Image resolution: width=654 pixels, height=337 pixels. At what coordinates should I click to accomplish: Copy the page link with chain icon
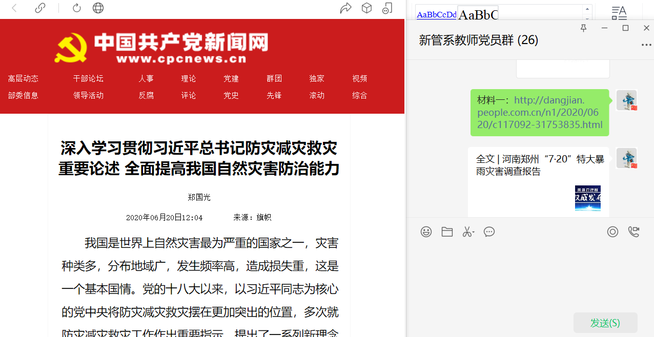pos(40,8)
